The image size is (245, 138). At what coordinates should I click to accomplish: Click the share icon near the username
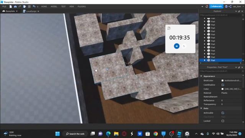pos(230,7)
